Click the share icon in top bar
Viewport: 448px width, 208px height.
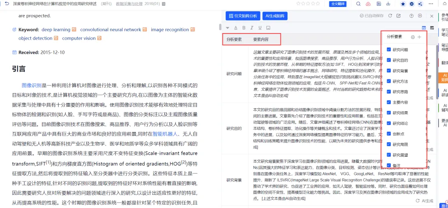tap(420, 4)
